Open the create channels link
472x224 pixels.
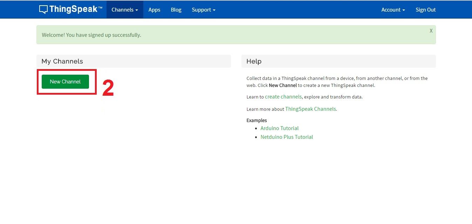point(283,97)
